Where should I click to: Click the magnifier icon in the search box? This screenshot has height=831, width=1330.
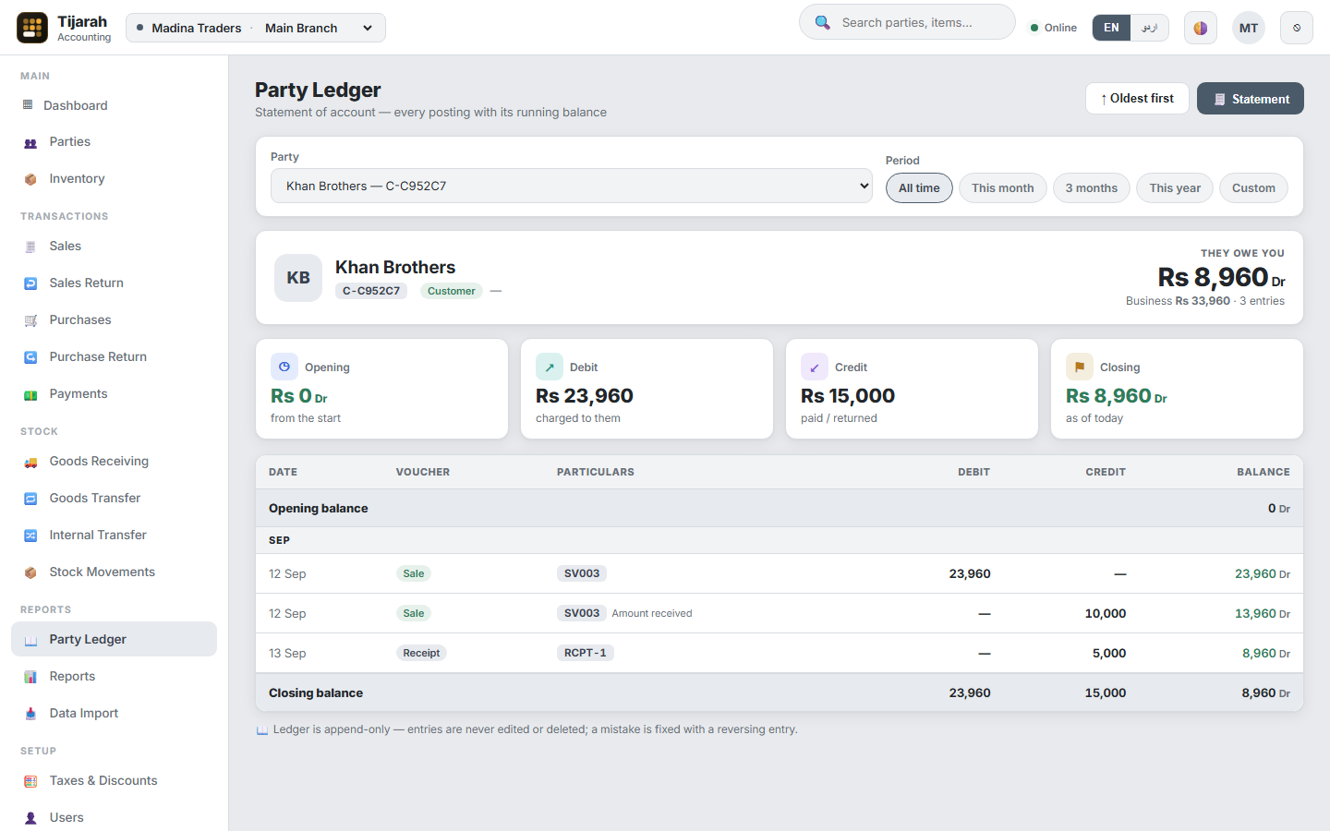[822, 22]
